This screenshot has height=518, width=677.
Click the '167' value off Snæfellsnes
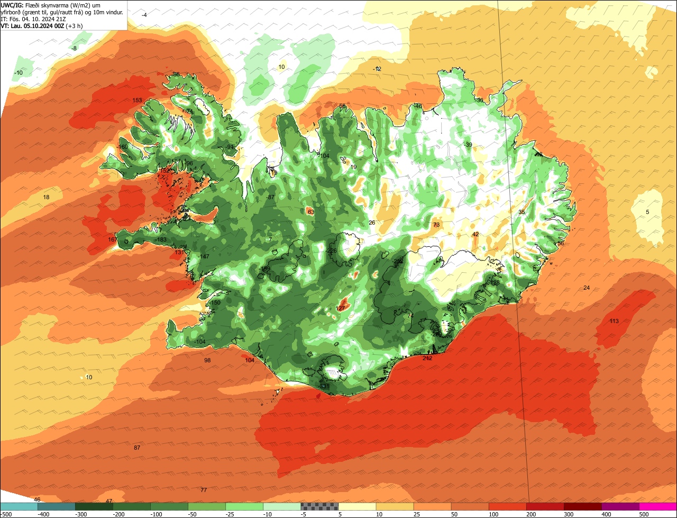(112, 240)
